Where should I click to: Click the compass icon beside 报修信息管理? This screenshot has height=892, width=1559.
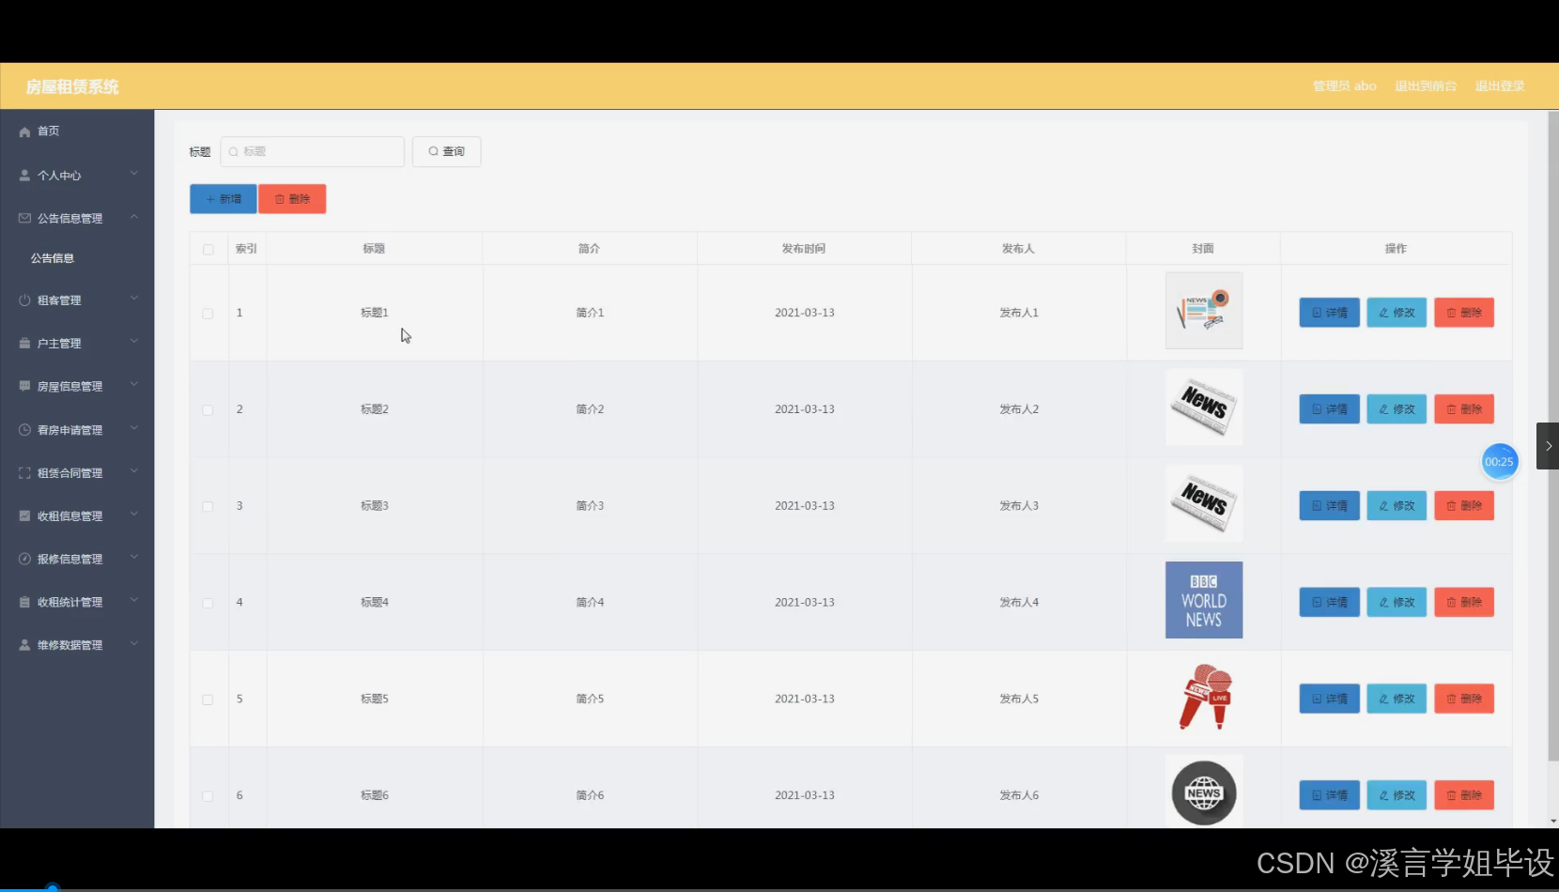(x=24, y=559)
